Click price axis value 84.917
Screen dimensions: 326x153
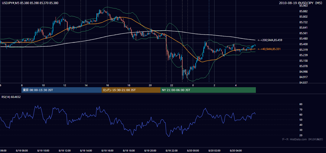(303, 77)
